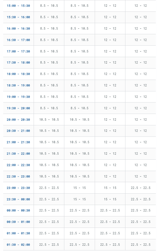Click last-column 12 - 12 cell at 22:30 - 23:00
Viewport: 157px width, 251px height.
coord(141,176)
